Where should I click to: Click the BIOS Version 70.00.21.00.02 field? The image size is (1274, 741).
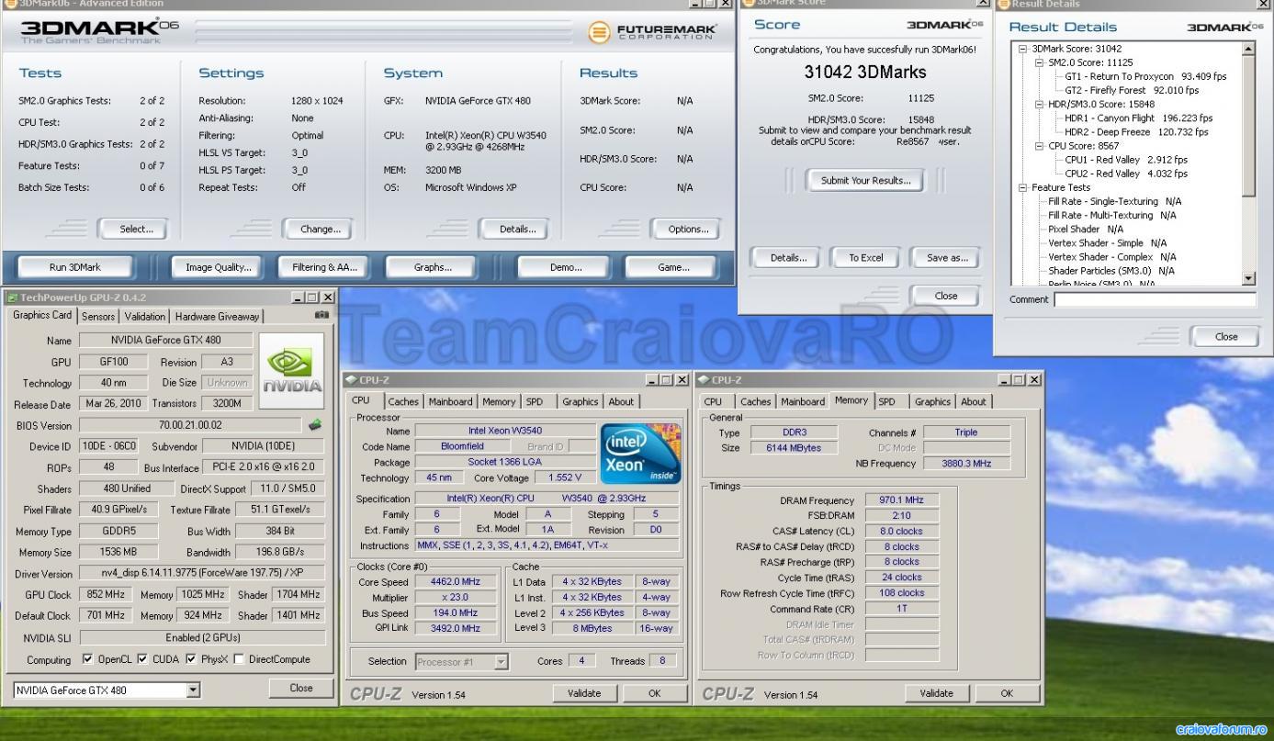coord(190,425)
